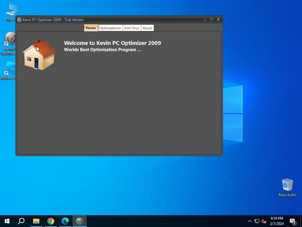Click the muted volume tray icon
Viewport: 302px width, 227px height.
point(264,221)
